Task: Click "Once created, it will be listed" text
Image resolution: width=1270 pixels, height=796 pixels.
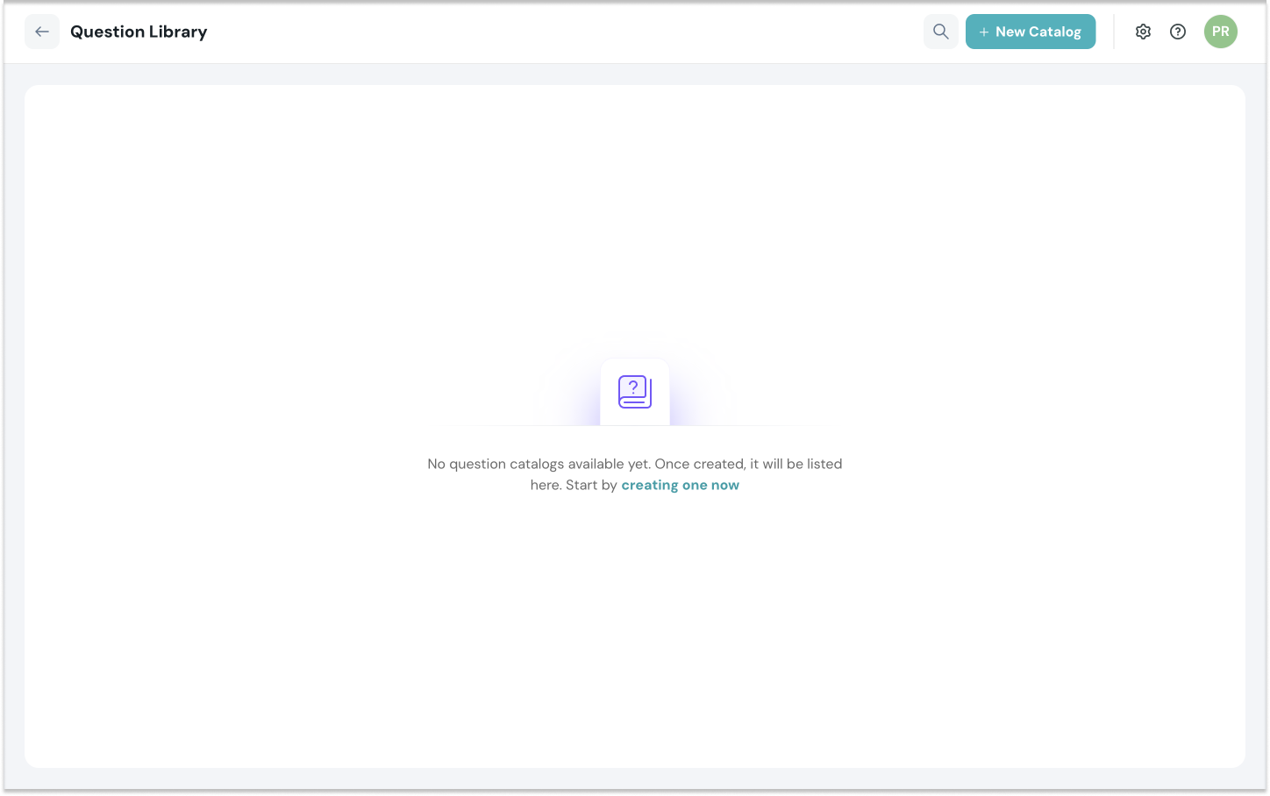Action: click(748, 464)
